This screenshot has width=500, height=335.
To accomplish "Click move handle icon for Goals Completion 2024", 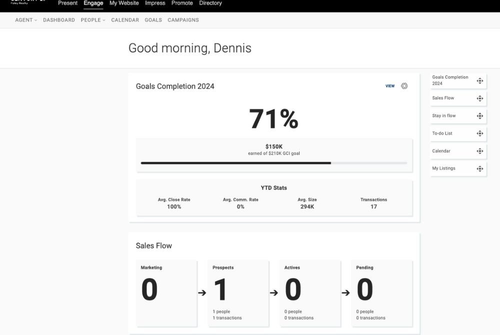I will (479, 81).
